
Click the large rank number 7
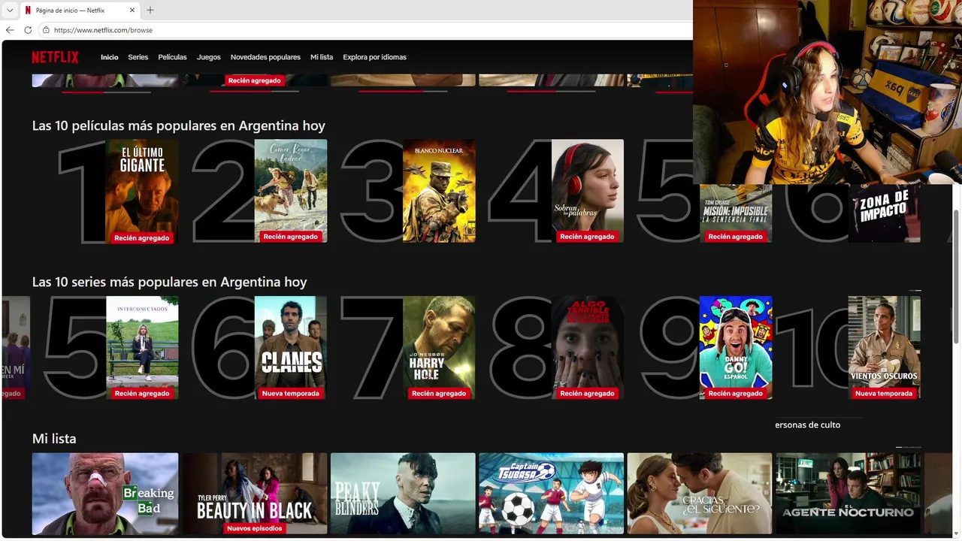click(x=372, y=347)
